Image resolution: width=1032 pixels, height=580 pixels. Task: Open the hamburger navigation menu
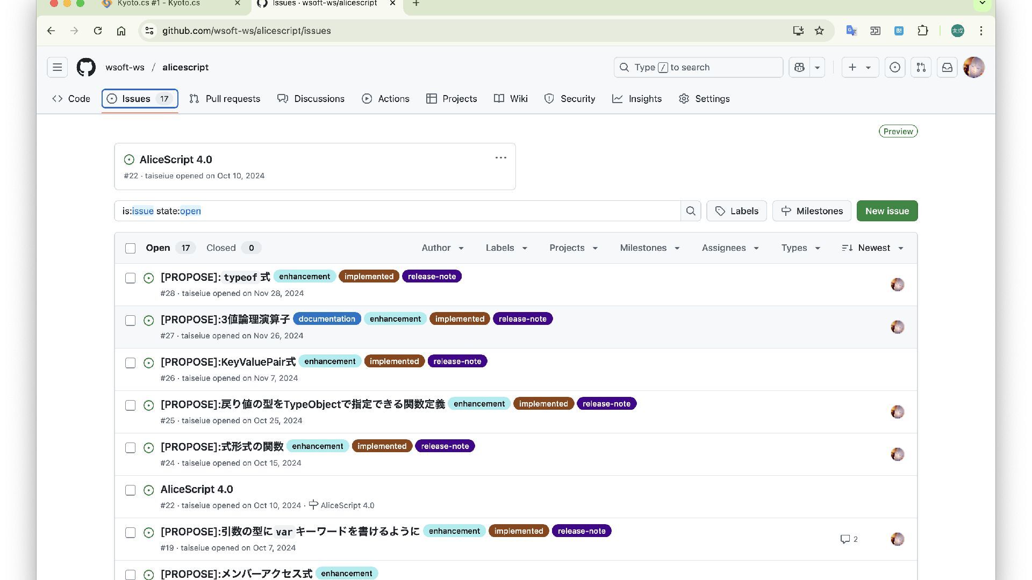tap(57, 67)
